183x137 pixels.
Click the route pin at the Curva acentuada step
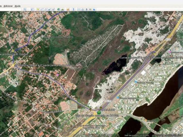[x=155, y=54]
